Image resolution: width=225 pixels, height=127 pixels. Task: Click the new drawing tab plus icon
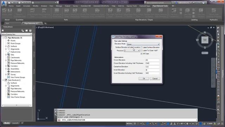(45, 23)
